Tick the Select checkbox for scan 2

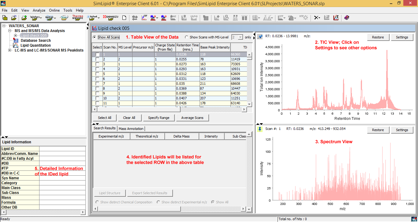pyautogui.click(x=97, y=59)
